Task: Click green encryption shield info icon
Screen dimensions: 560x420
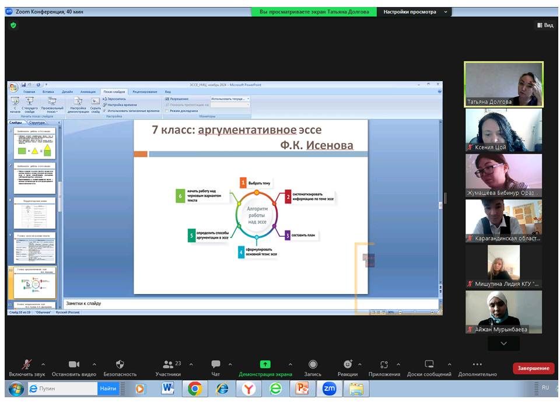Action: pyautogui.click(x=13, y=25)
